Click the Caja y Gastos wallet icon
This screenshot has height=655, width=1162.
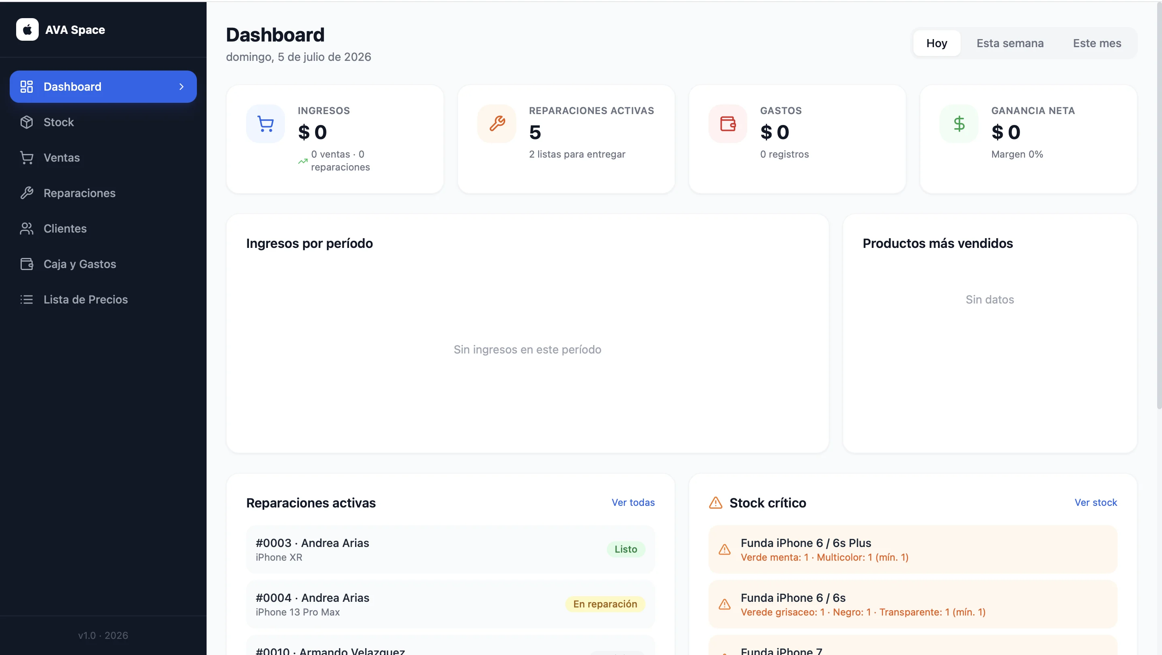(27, 264)
